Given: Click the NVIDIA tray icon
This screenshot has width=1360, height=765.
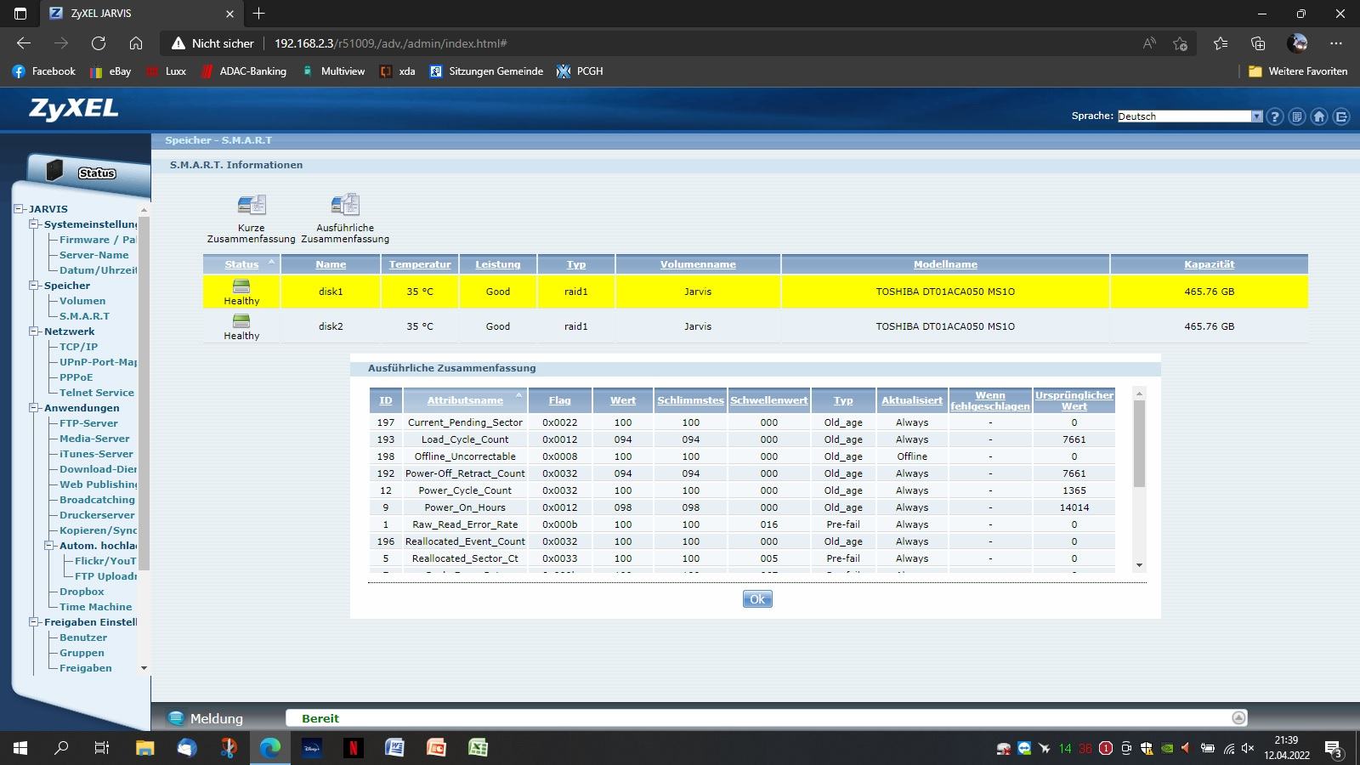Looking at the screenshot, I should pos(1167,749).
